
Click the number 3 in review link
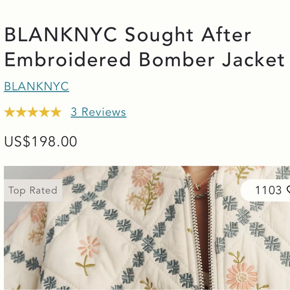pos(74,112)
